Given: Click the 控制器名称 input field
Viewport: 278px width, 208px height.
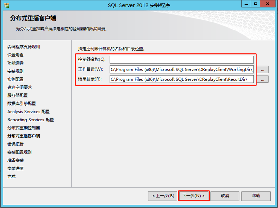Looking at the screenshot, I should (182, 59).
